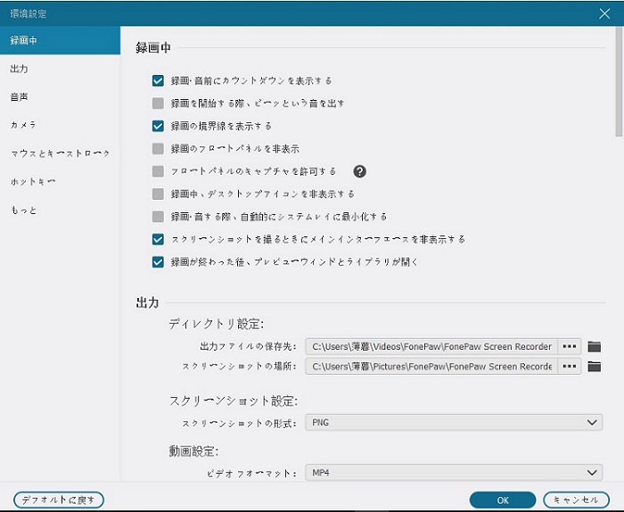Select カメラ in the sidebar
The width and height of the screenshot is (624, 512).
point(60,125)
